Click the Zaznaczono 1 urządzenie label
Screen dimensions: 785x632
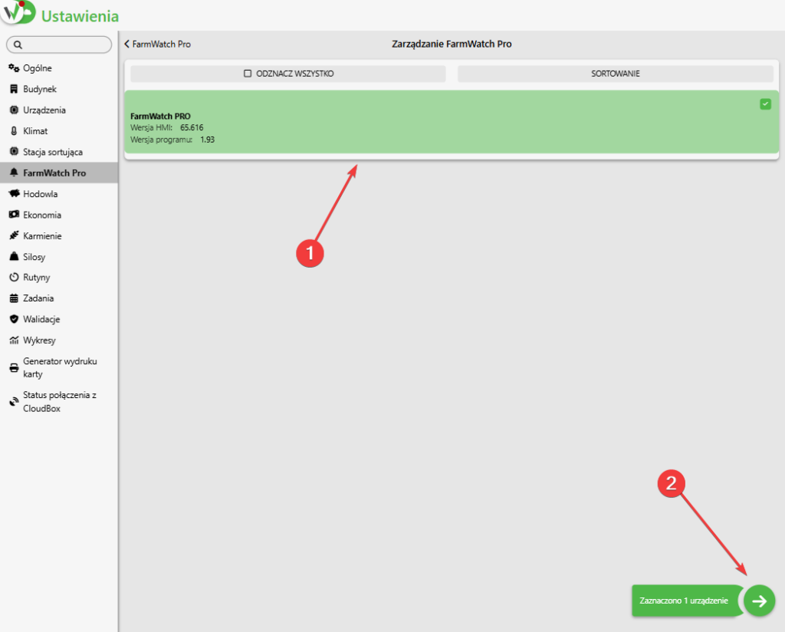tap(684, 601)
